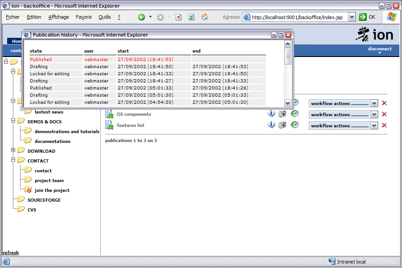
Task: Click the Forward navigation arrow
Action: 160,17
